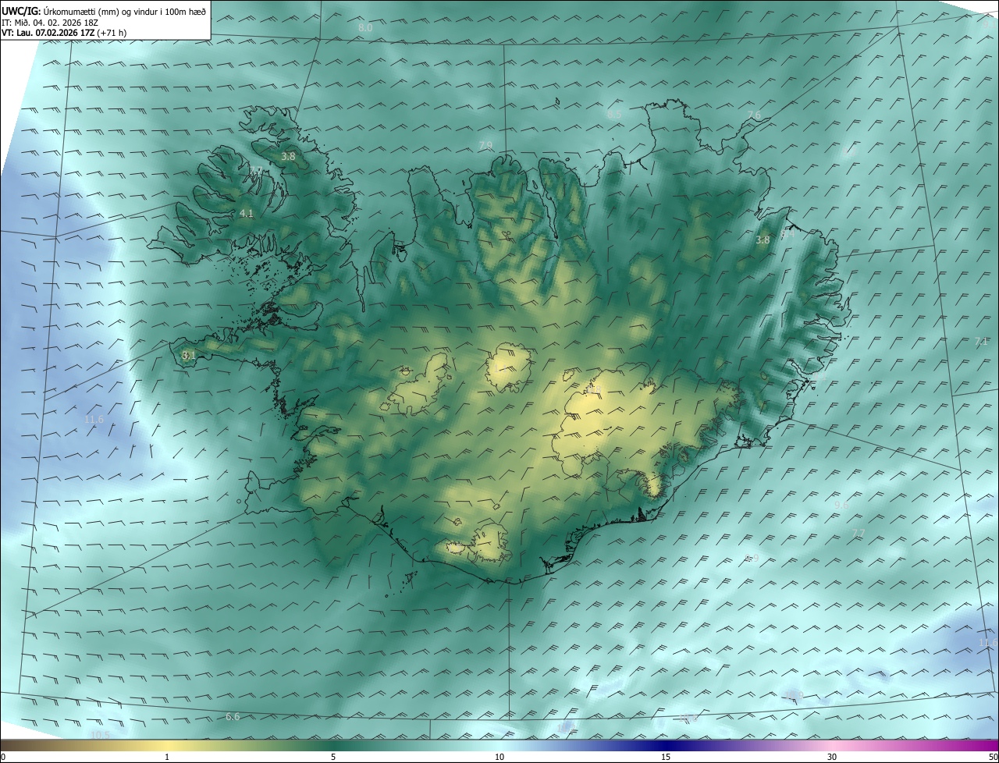Click the 4.1 value in the Westfjords
The width and height of the screenshot is (999, 763).
click(x=247, y=213)
